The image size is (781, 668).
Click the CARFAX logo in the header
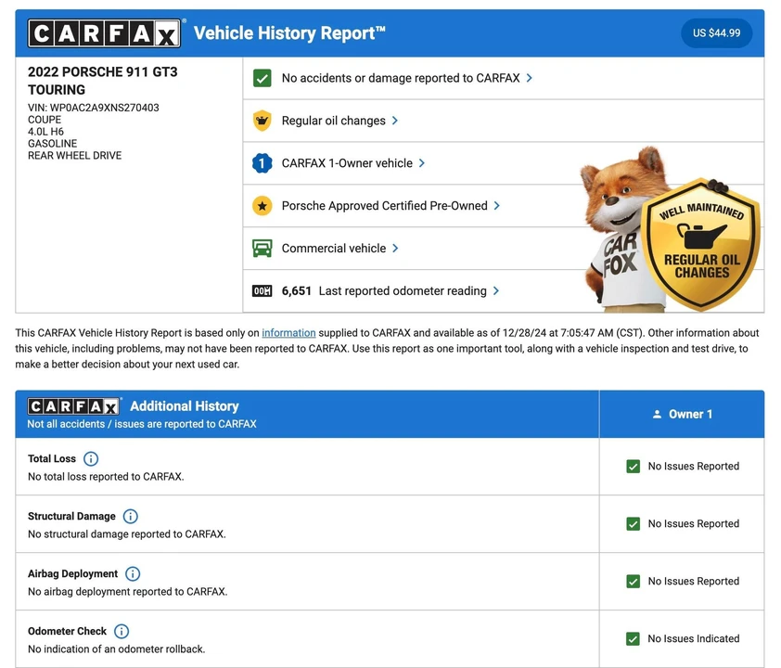click(x=104, y=33)
